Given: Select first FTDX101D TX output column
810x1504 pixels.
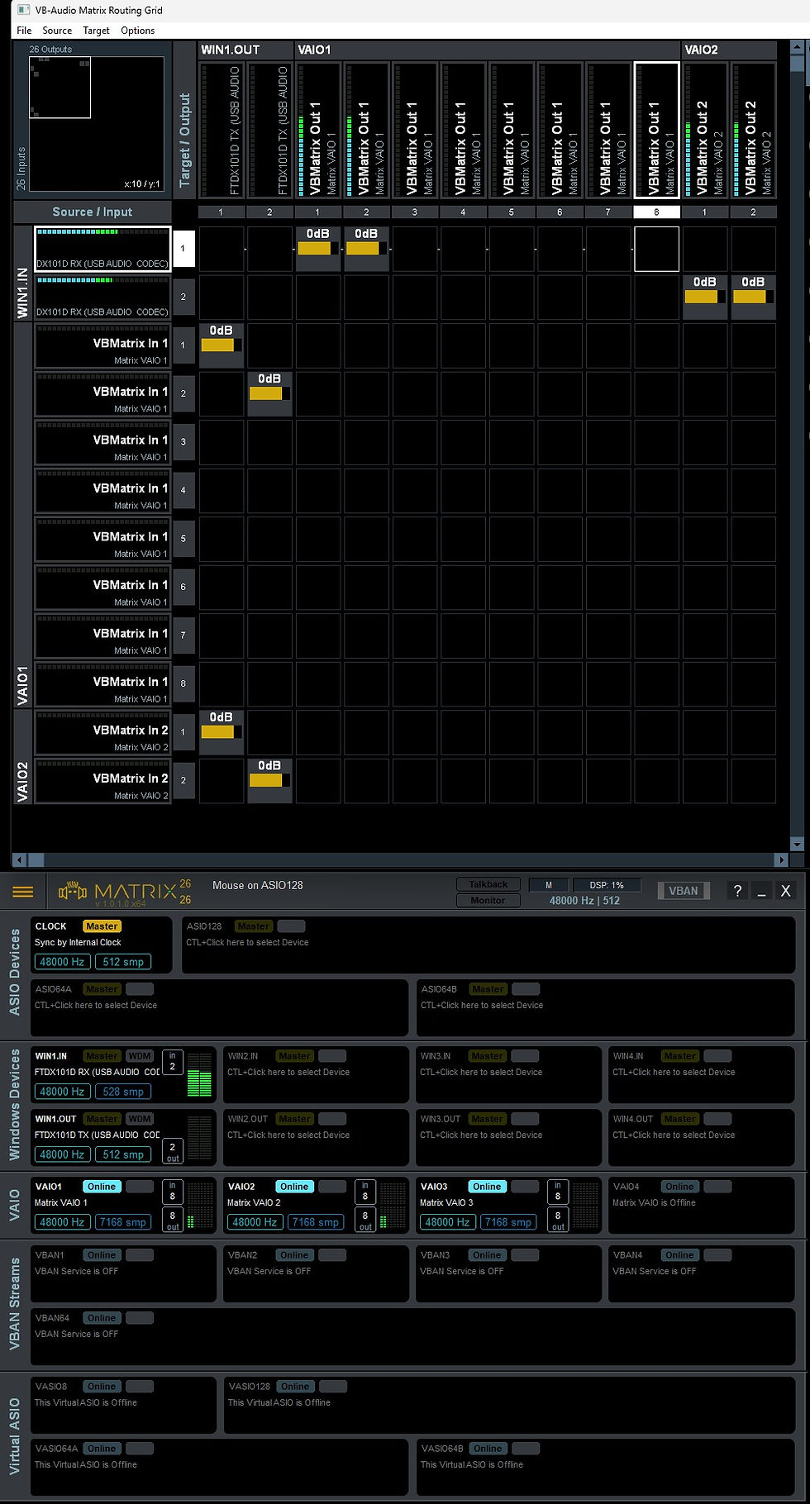Looking at the screenshot, I should pos(221,130).
